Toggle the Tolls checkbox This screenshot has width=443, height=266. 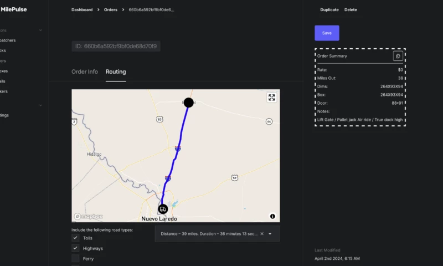coord(75,238)
